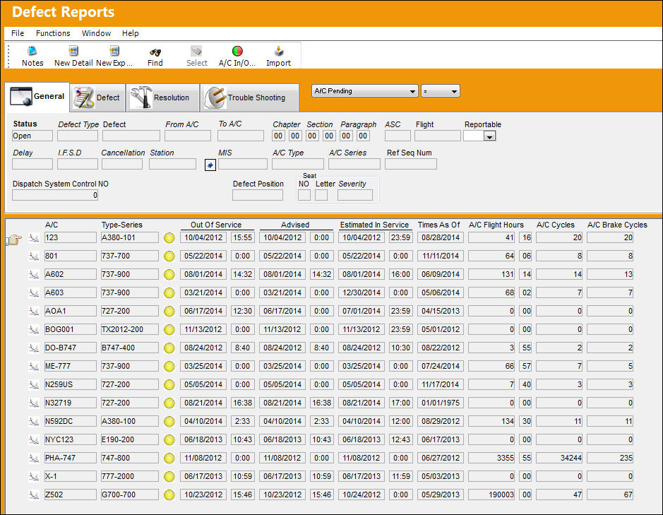Click the New Detail toolbar icon
The width and height of the screenshot is (663, 515).
(x=73, y=51)
